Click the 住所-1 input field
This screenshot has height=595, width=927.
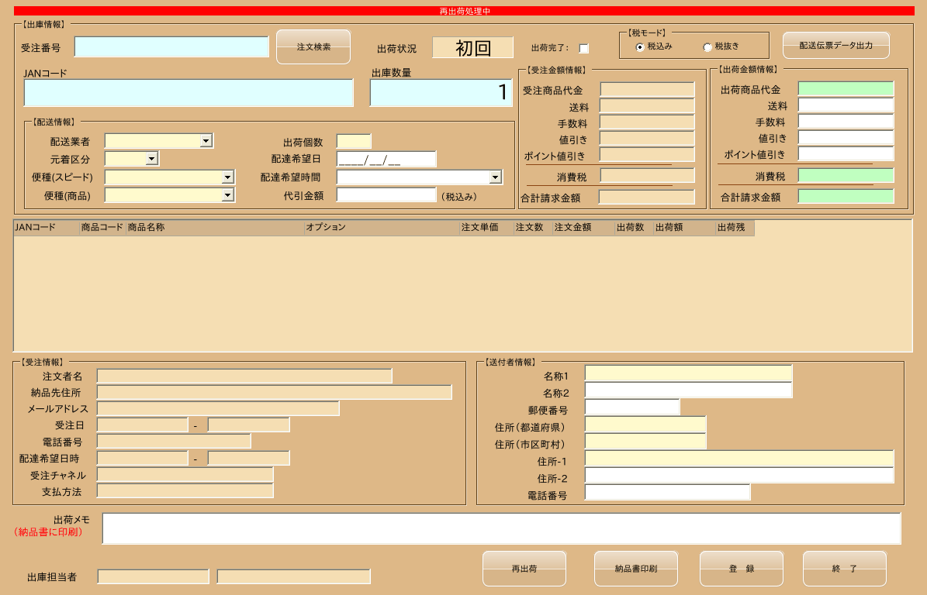tap(739, 459)
